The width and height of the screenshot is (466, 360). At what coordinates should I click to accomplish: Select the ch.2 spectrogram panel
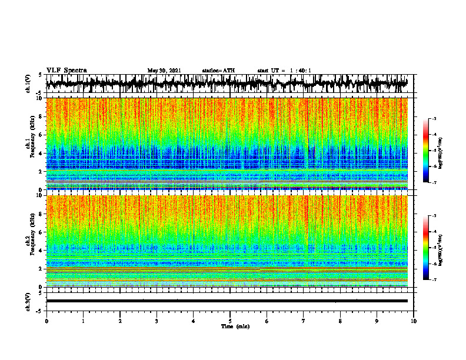tap(227, 241)
